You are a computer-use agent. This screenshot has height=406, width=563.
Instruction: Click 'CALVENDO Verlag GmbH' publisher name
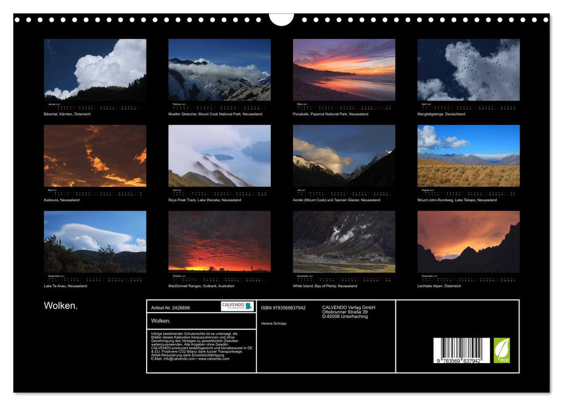coord(348,307)
